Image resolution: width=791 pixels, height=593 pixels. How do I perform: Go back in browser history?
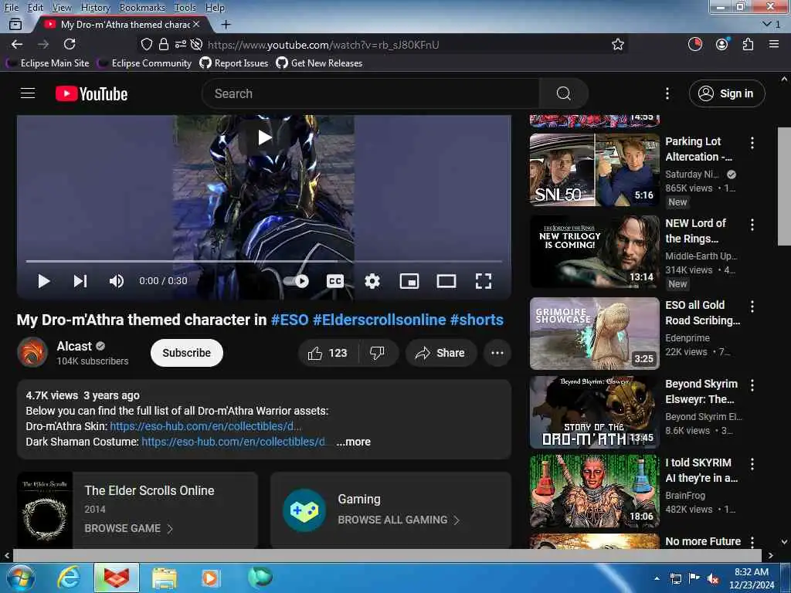[17, 44]
